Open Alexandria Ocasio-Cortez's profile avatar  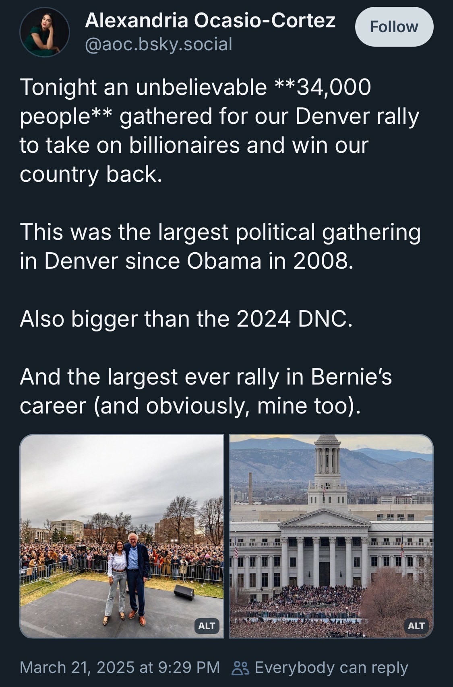click(x=45, y=33)
